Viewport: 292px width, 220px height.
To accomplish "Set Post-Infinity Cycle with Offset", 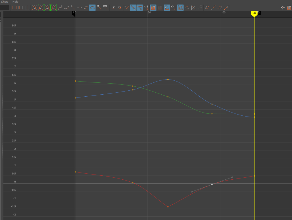I will (x=226, y=8).
